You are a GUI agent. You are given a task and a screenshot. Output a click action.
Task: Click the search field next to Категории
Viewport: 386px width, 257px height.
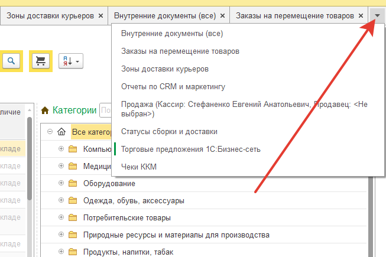tap(106, 110)
